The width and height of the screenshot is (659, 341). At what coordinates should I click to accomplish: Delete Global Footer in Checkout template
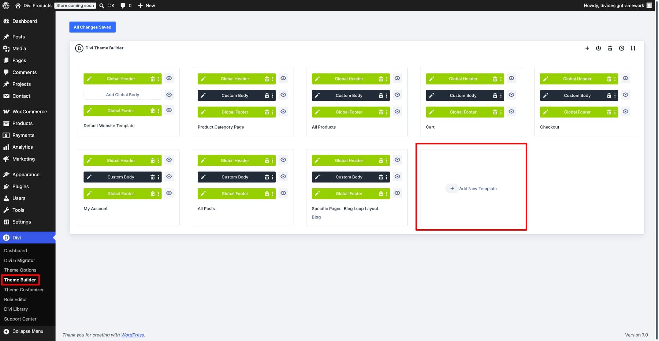coord(609,112)
